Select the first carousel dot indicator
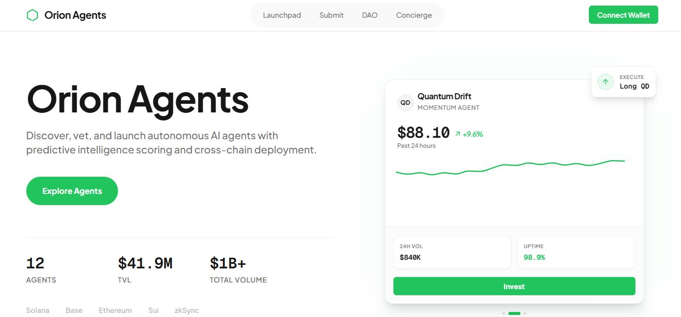The height and width of the screenshot is (317, 681). click(x=504, y=313)
